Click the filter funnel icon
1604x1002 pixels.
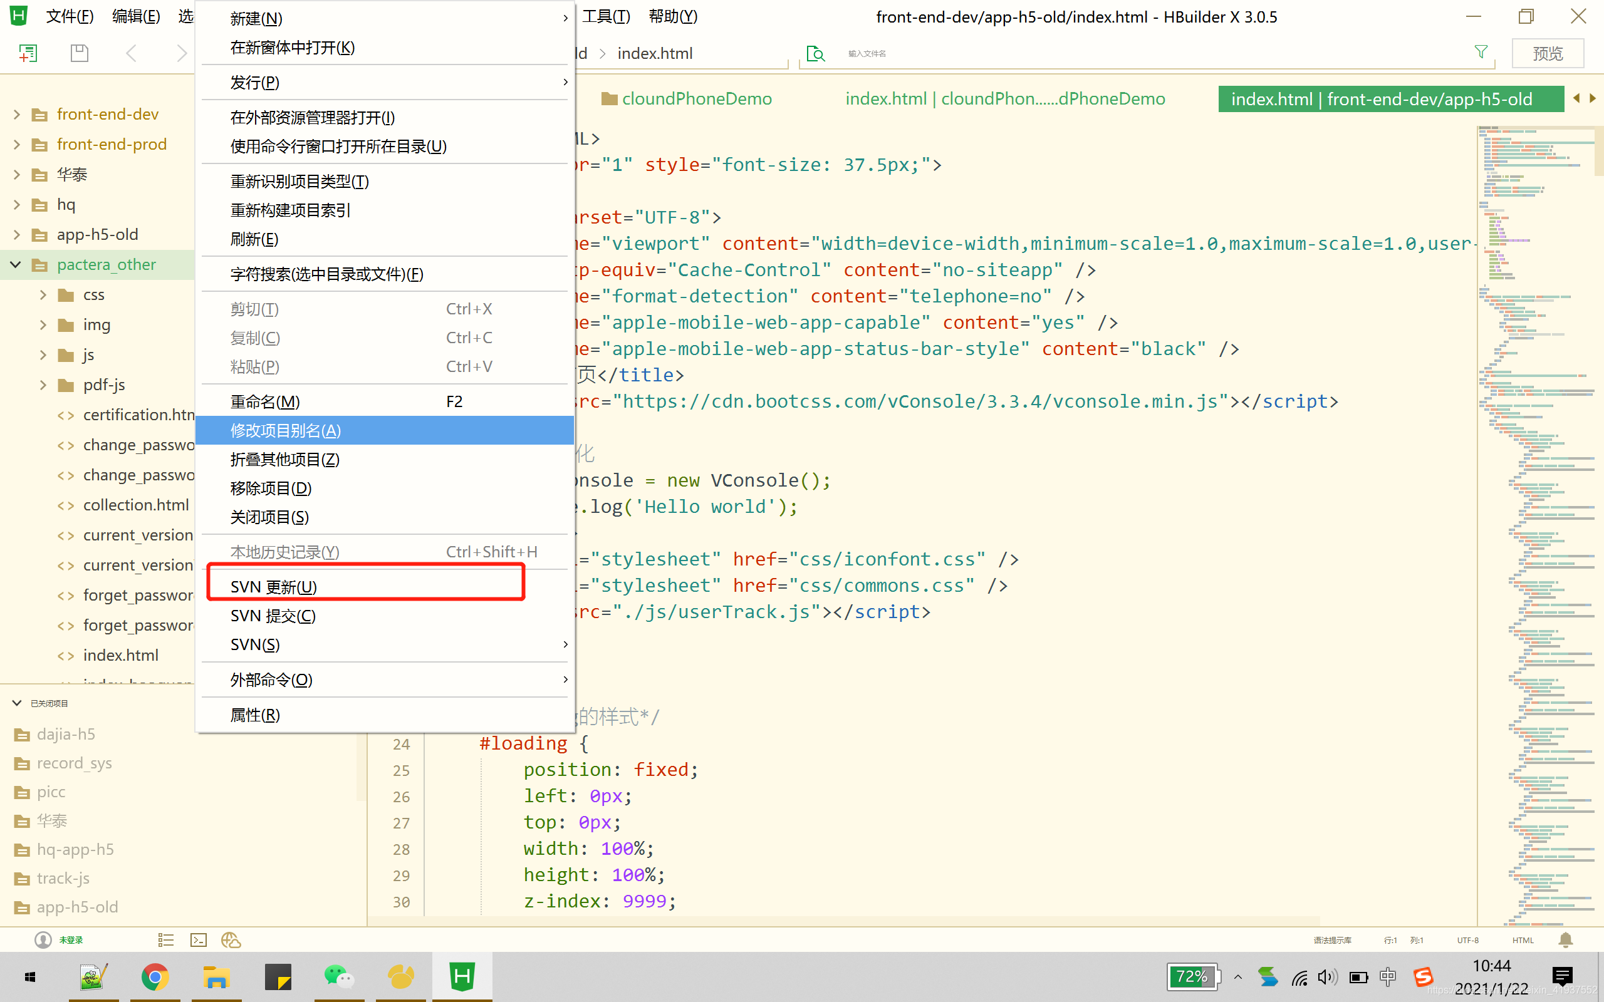point(1481,52)
